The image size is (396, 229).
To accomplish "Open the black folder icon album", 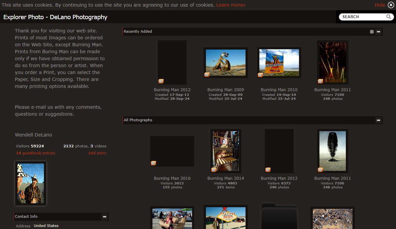I will click(x=279, y=216).
